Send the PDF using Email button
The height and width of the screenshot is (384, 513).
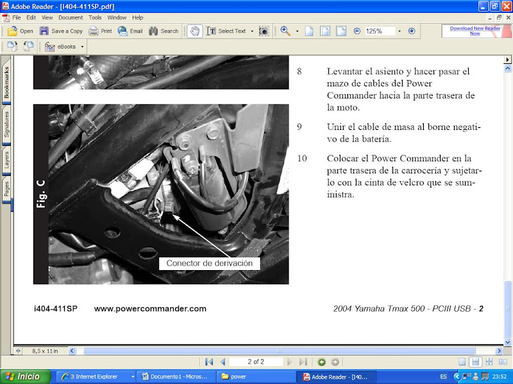pyautogui.click(x=130, y=31)
